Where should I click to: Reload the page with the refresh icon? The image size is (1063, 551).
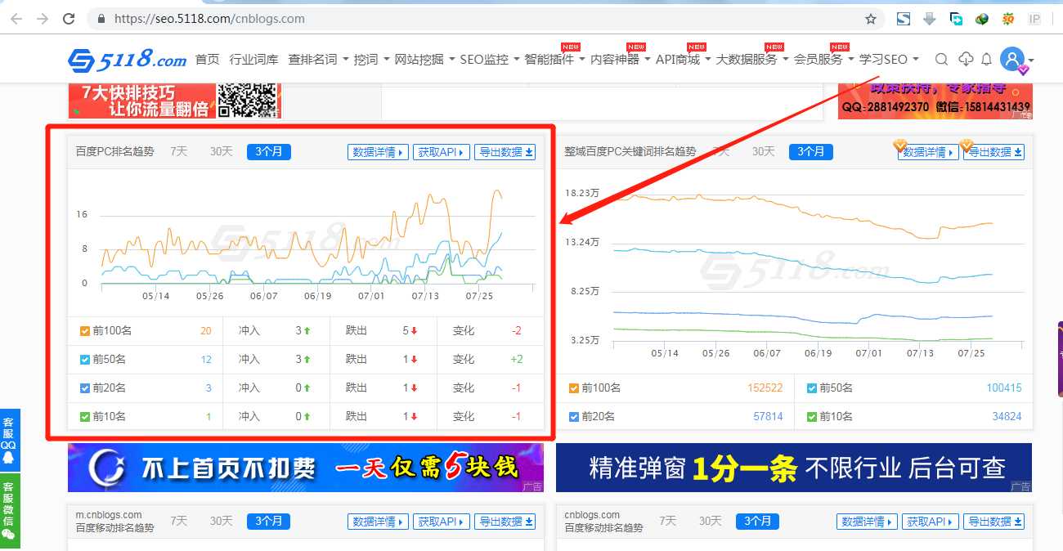(69, 19)
